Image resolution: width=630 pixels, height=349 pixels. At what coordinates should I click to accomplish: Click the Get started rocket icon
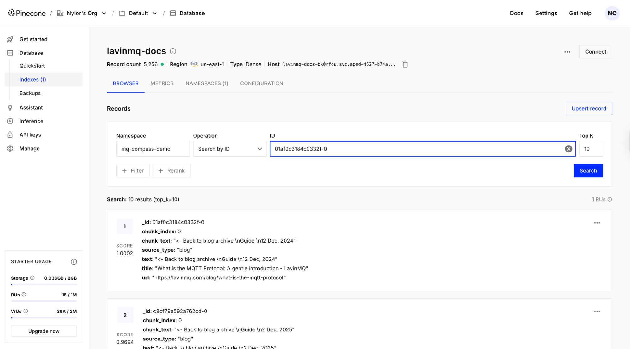(x=10, y=39)
